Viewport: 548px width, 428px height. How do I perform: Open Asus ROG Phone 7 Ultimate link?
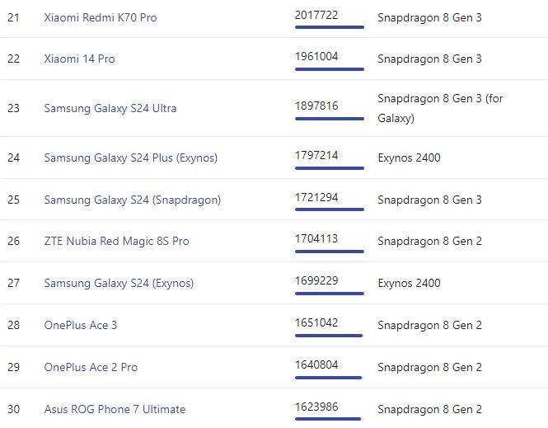coord(115,409)
